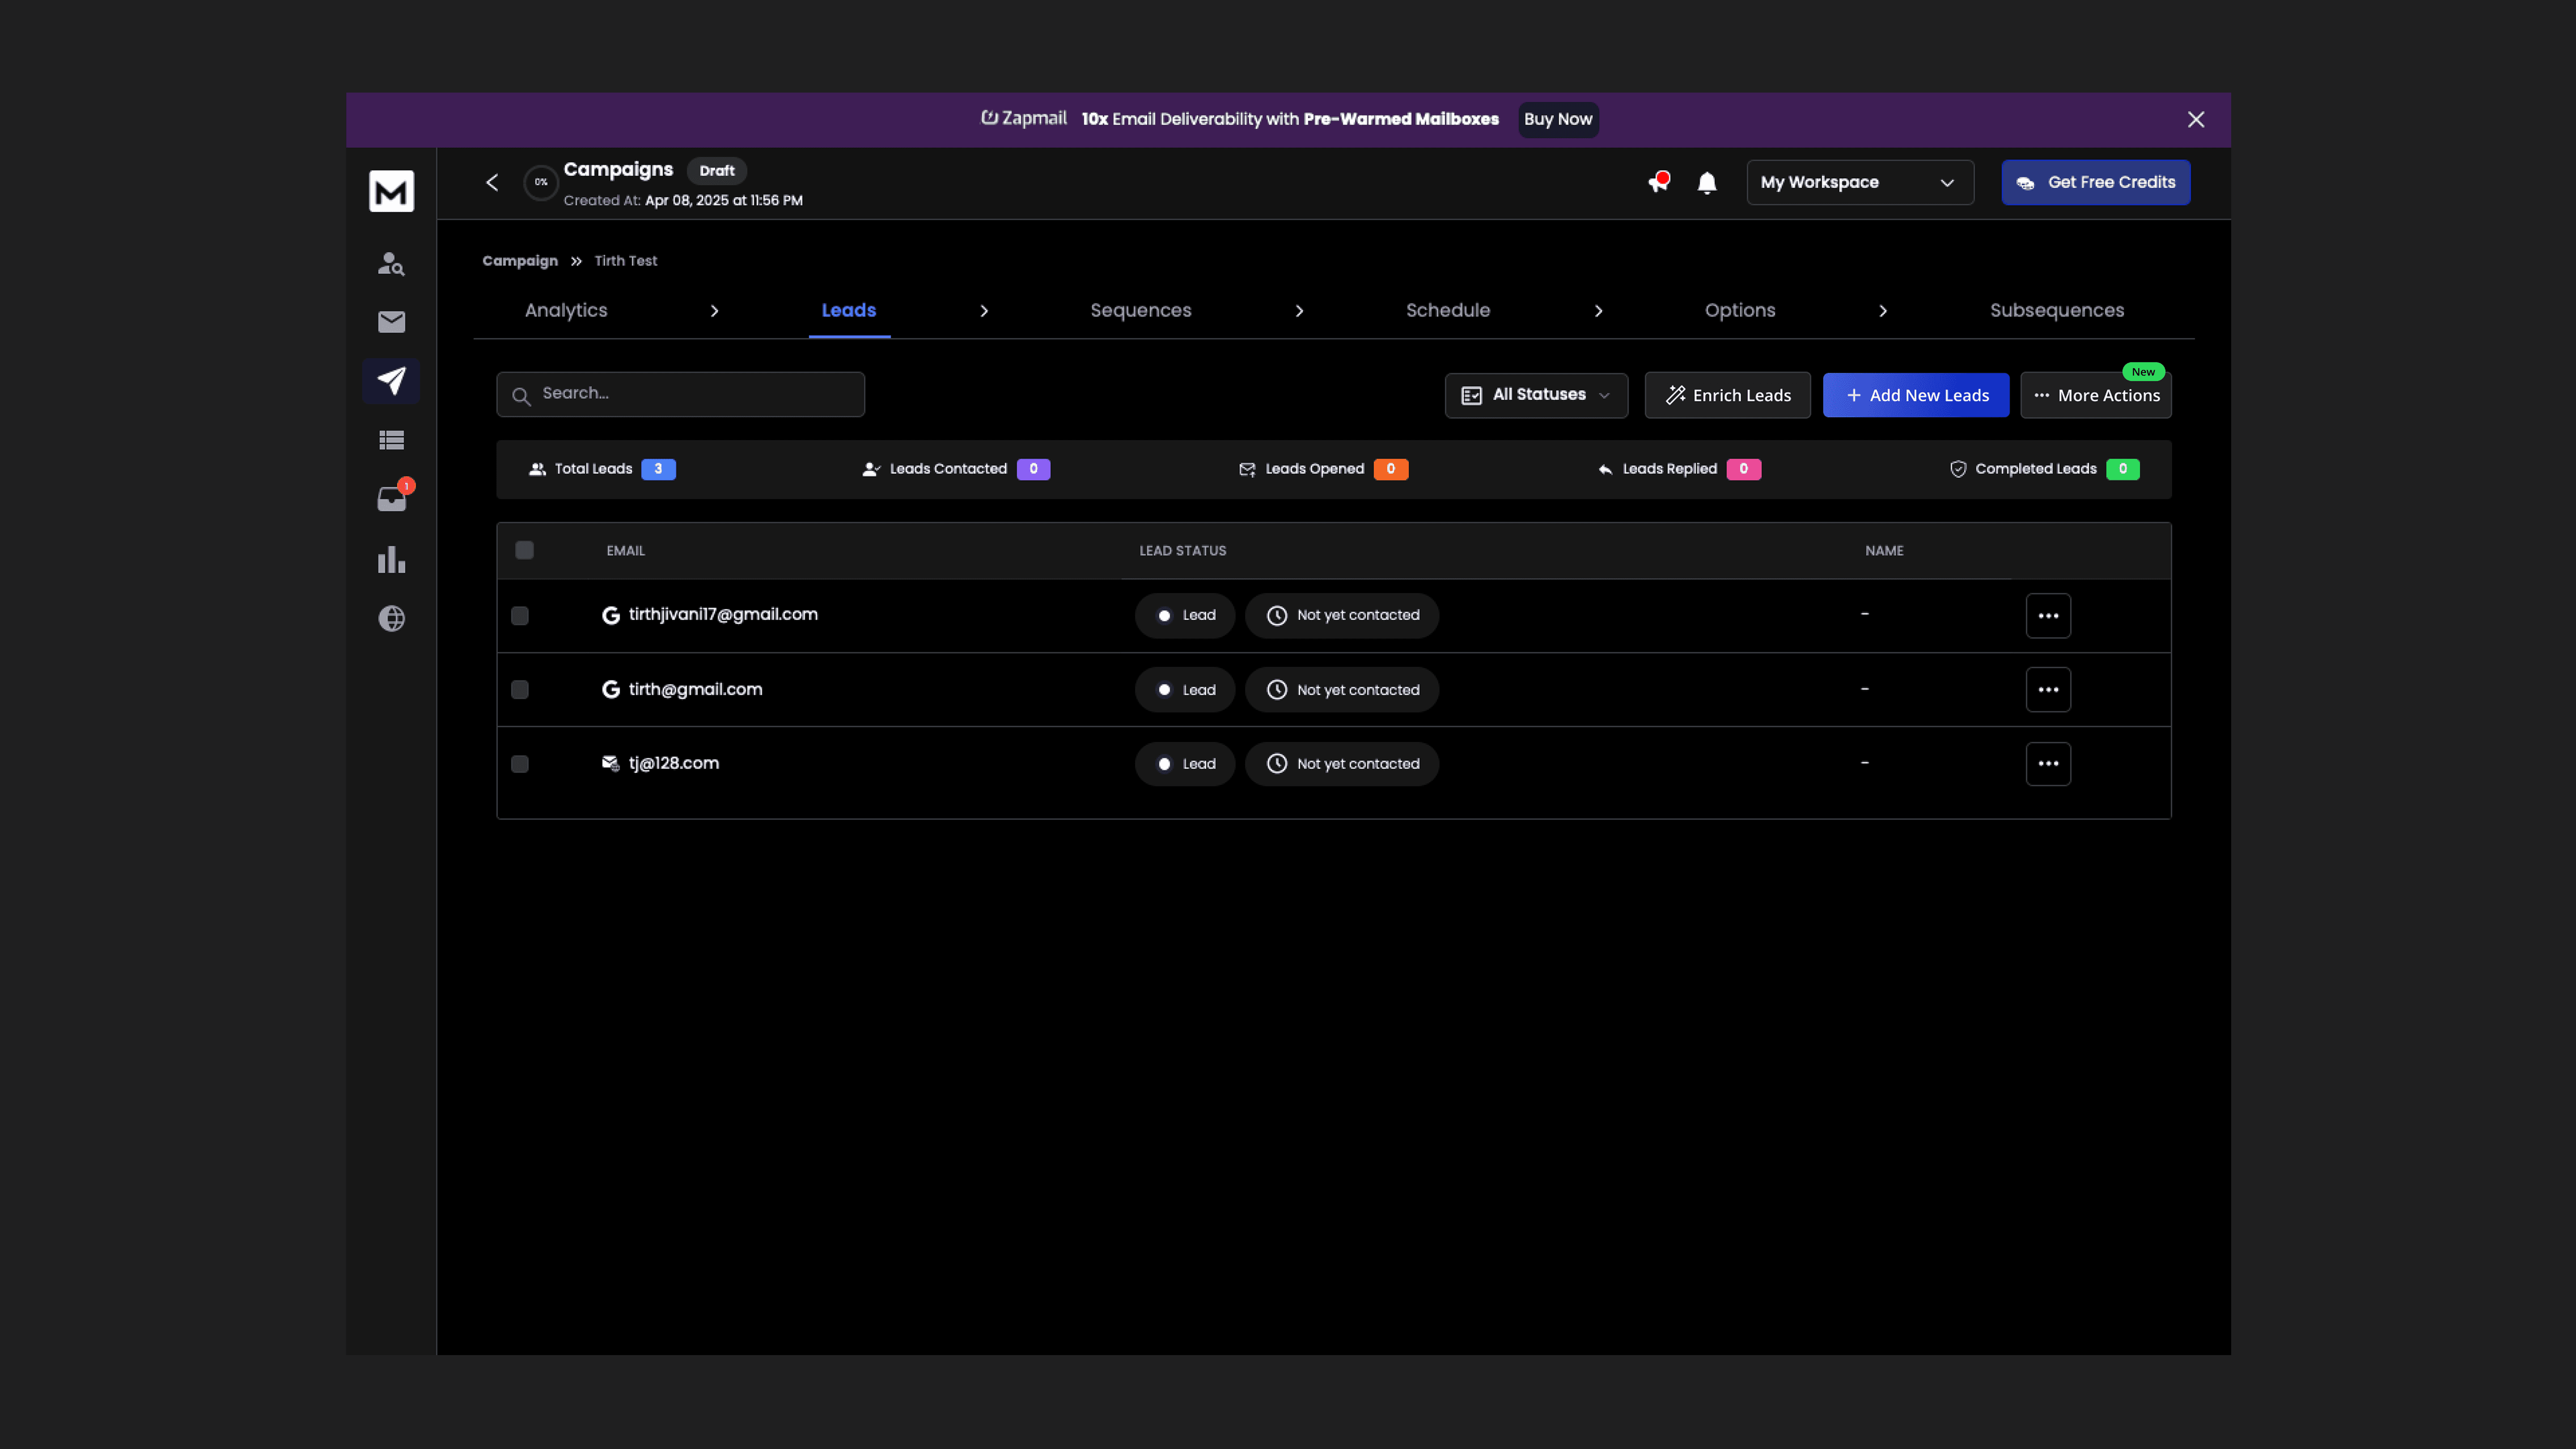Click the announcements megaphone icon

tap(1658, 183)
